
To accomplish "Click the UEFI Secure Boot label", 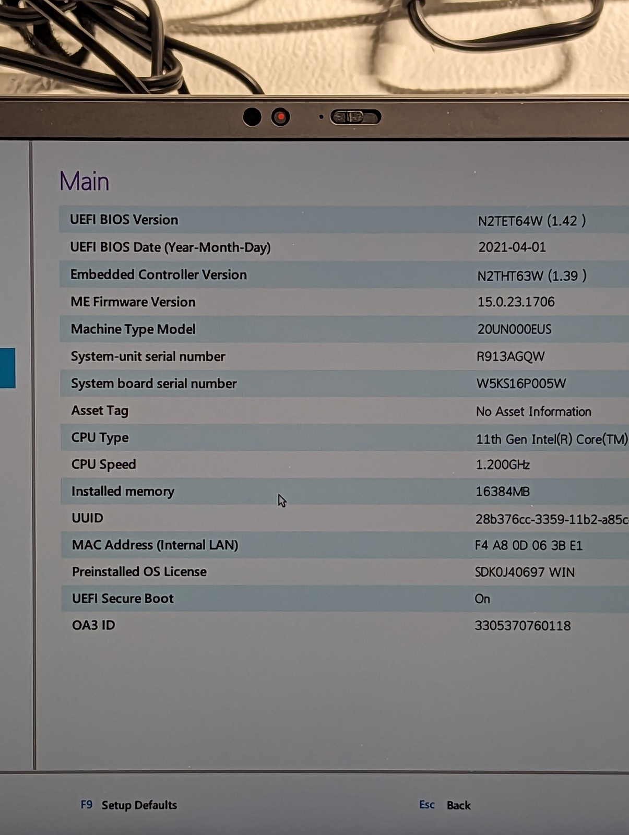I will pos(123,599).
